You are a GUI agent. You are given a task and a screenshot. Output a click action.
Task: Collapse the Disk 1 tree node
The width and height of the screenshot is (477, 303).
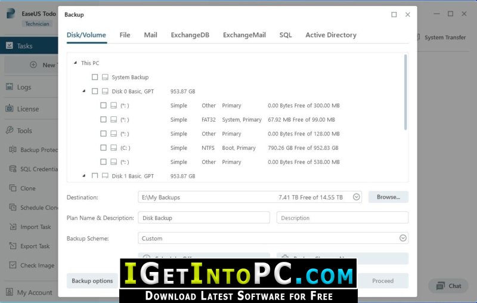point(84,175)
